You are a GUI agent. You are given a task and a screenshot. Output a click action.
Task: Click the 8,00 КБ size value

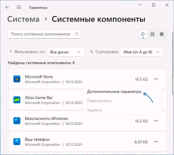141,142
